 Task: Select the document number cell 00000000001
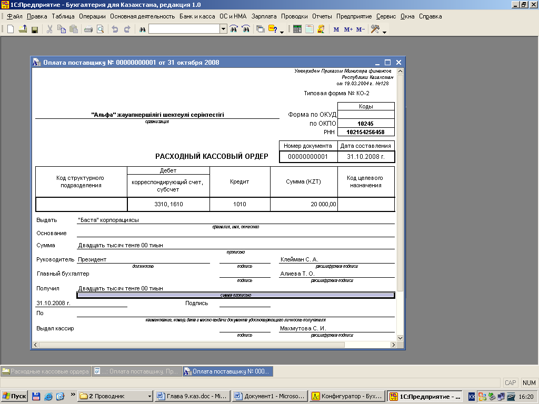(308, 157)
